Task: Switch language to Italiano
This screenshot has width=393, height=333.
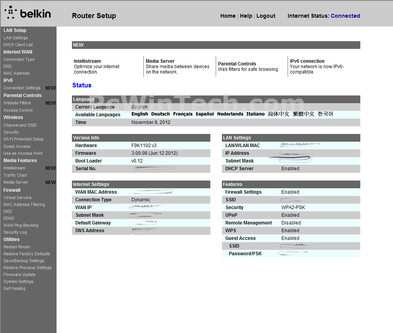Action: click(x=255, y=114)
